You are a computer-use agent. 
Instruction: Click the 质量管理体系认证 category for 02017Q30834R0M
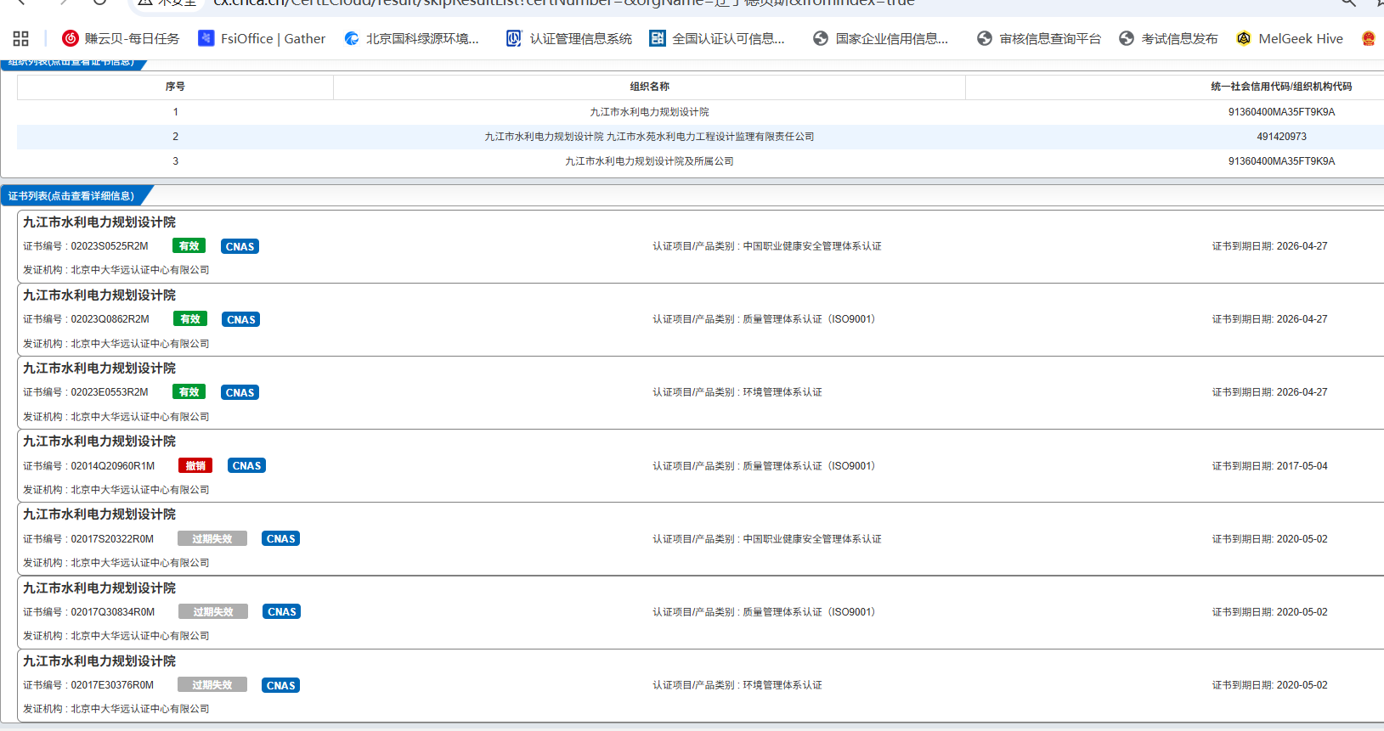809,612
